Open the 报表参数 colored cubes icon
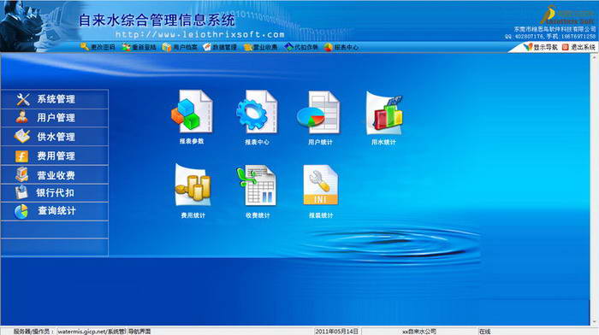The width and height of the screenshot is (599, 335). 192,112
